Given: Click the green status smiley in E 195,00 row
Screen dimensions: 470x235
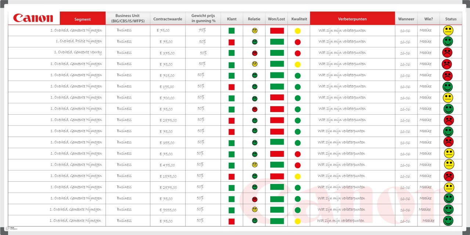Looking at the screenshot, I should coord(447,87).
